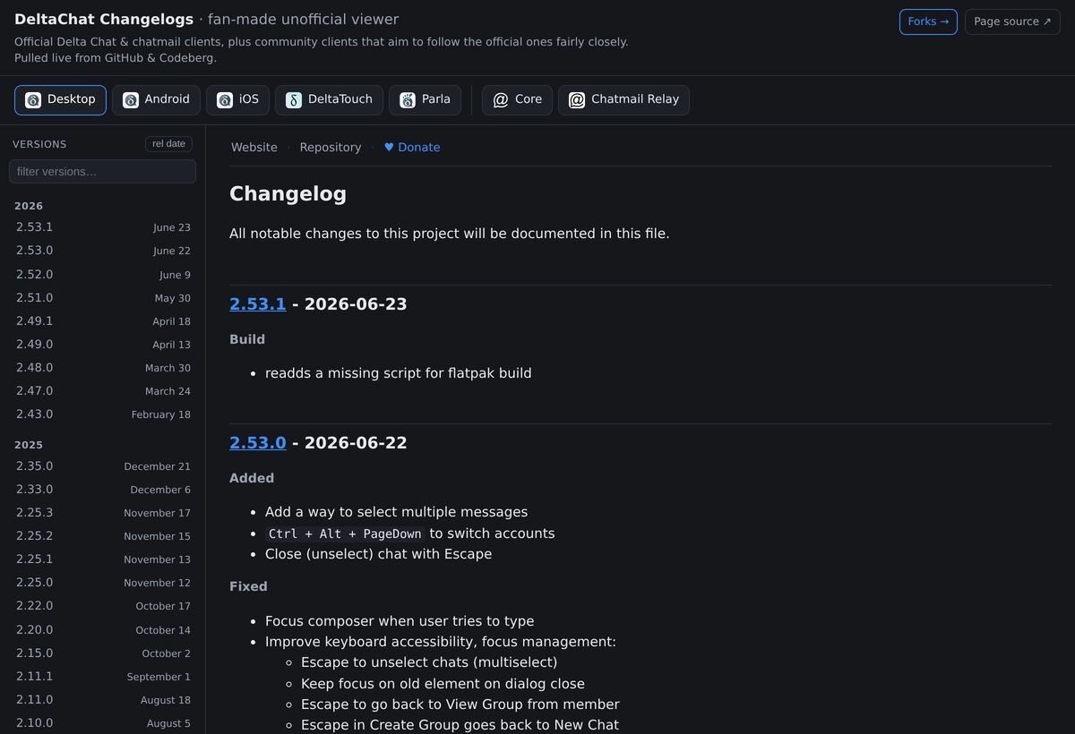Click the Chatmail Relay @ icon
This screenshot has height=734, width=1075.
pos(577,100)
